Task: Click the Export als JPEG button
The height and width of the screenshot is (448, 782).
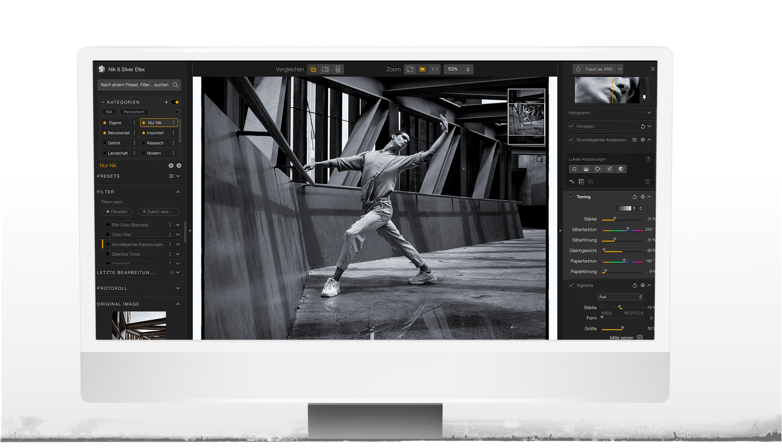Action: point(597,69)
